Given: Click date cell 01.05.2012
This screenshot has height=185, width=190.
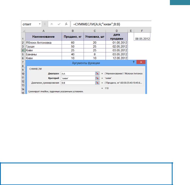Looking at the screenshot, I should click(117, 43).
